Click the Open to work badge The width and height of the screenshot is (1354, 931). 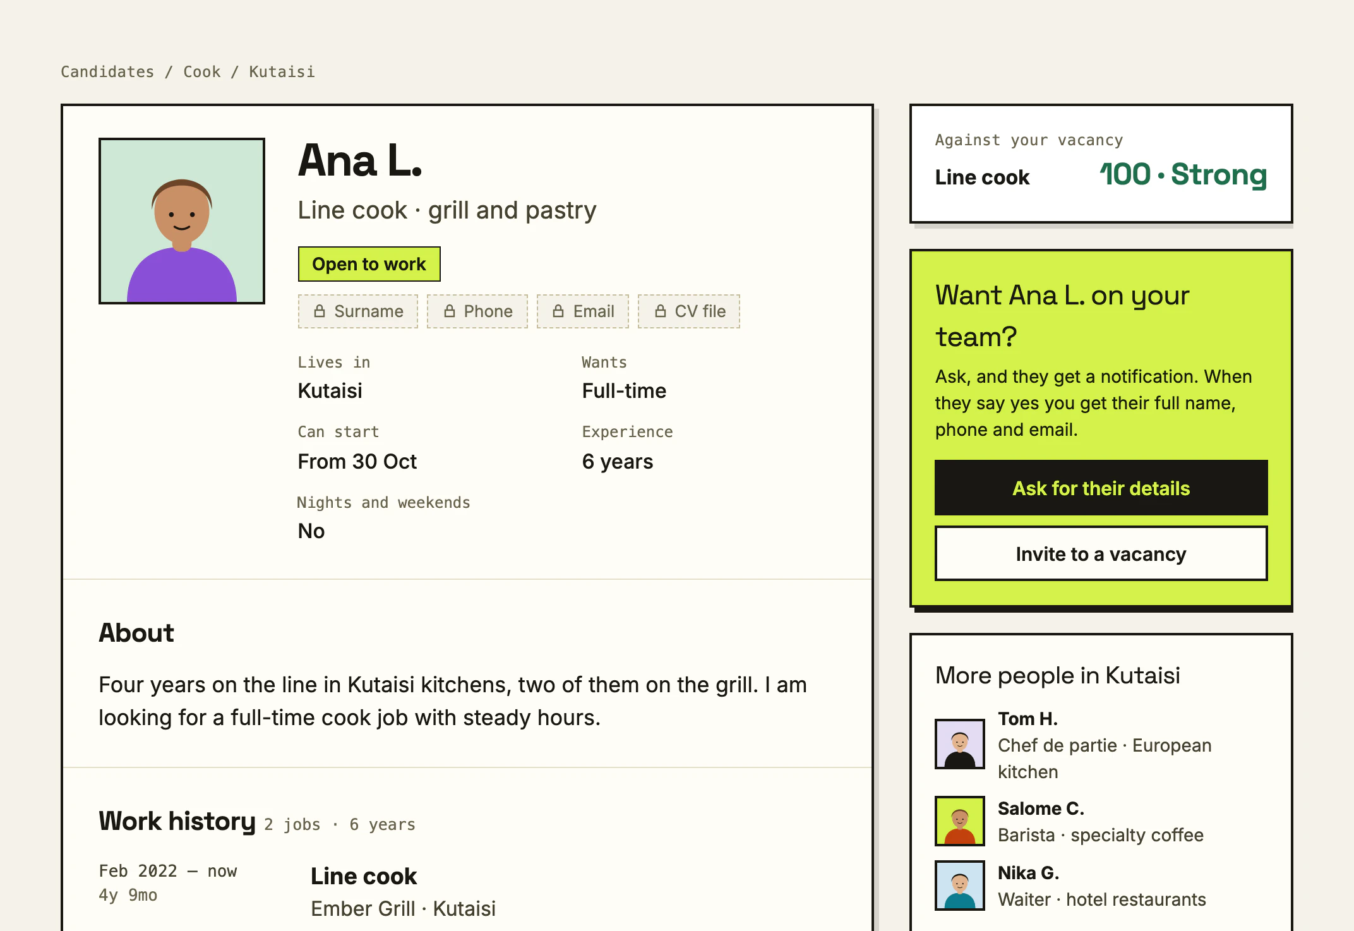pos(369,264)
